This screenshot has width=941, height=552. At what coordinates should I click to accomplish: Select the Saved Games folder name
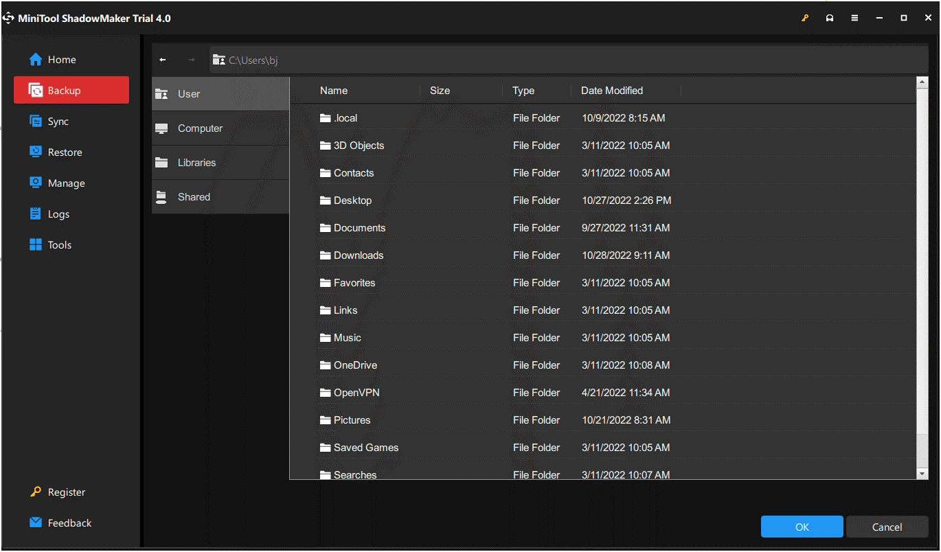click(366, 448)
